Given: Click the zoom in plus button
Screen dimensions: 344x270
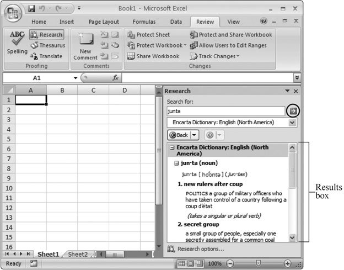Looking at the screenshot, I should point(287,263).
